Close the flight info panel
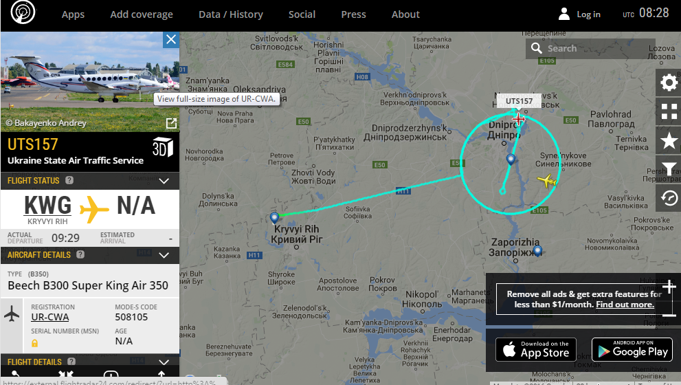The width and height of the screenshot is (681, 385). (171, 40)
